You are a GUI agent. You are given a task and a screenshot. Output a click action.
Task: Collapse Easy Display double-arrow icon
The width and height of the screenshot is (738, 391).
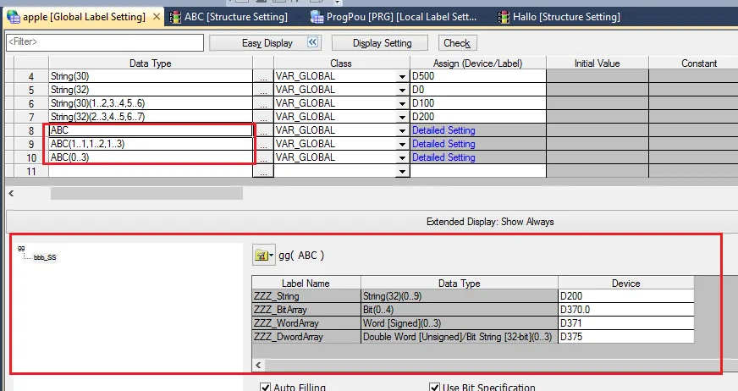tap(312, 42)
